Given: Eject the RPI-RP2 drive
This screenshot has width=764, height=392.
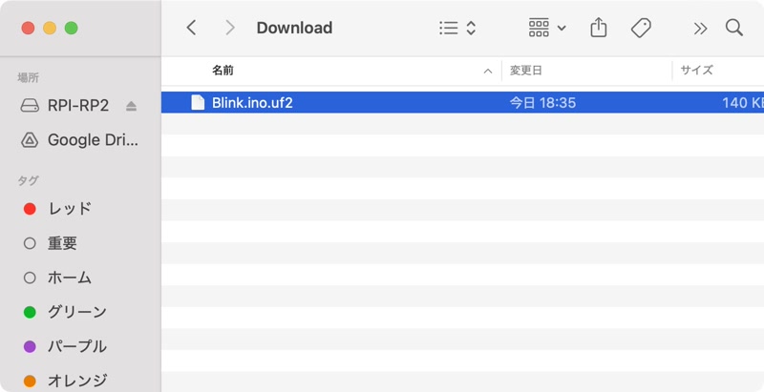Looking at the screenshot, I should click(132, 106).
